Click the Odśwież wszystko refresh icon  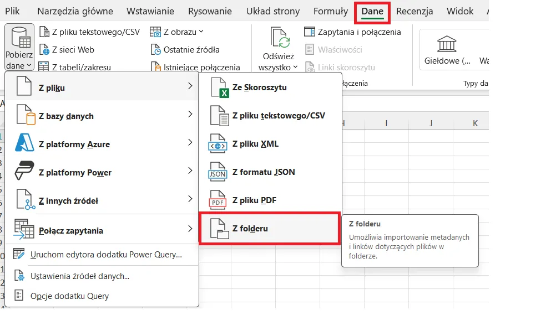click(x=280, y=39)
